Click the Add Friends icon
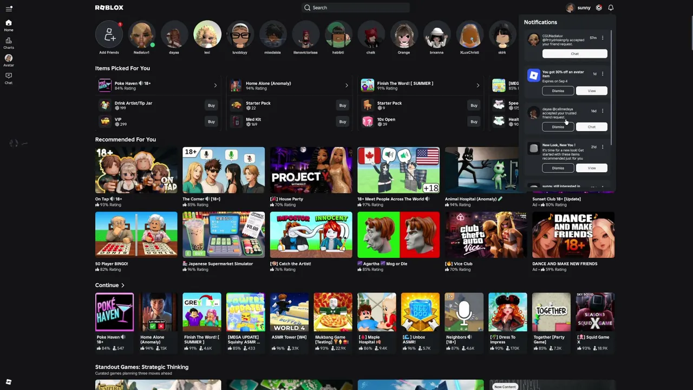This screenshot has height=390, width=693. 109,35
